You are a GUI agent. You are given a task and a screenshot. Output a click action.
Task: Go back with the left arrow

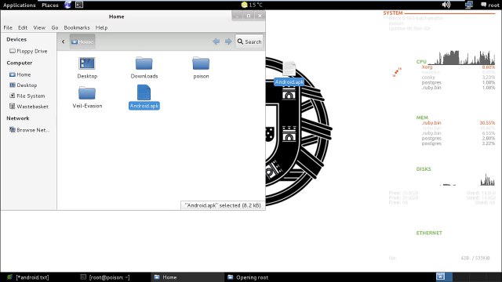coord(216,42)
